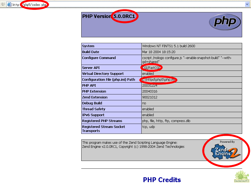
Task: Click the Debug Build label
Action: 92,103
